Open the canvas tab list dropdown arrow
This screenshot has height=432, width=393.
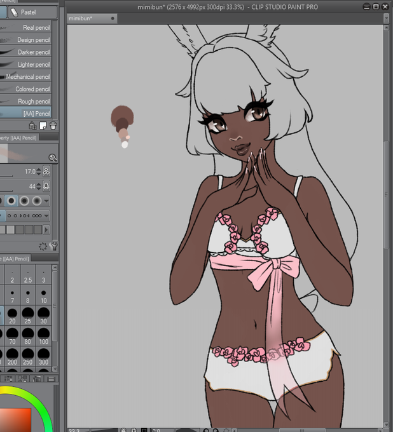click(386, 18)
